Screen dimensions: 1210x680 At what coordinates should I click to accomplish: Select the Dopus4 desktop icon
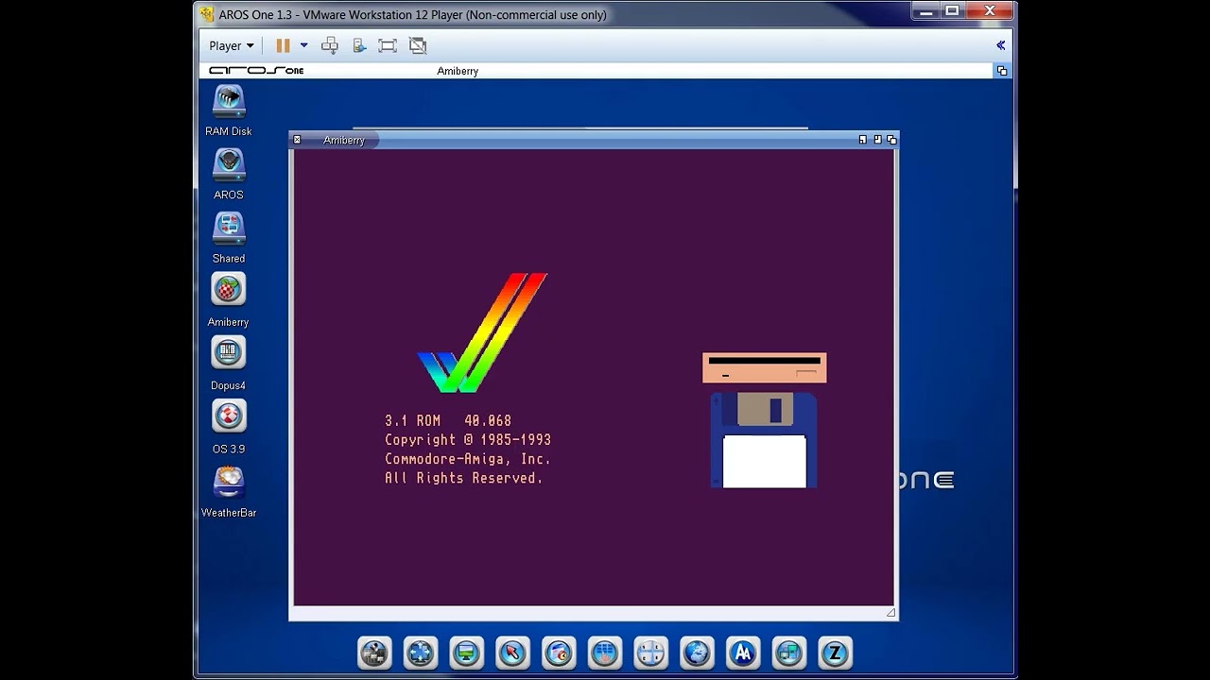coord(229,353)
